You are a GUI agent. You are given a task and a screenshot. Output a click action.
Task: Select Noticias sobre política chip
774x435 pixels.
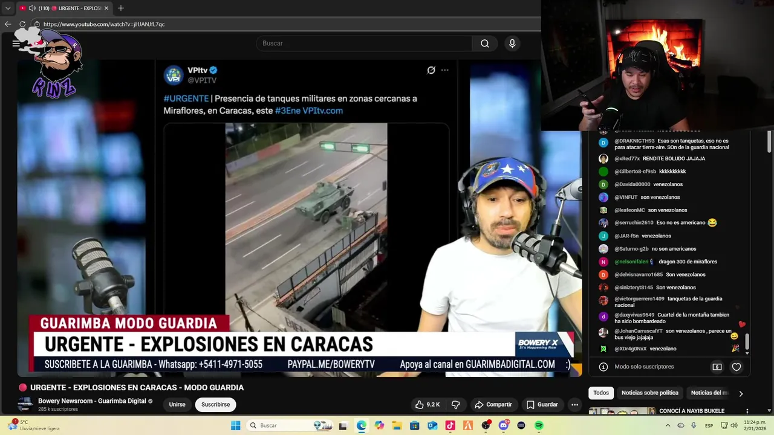click(x=650, y=393)
